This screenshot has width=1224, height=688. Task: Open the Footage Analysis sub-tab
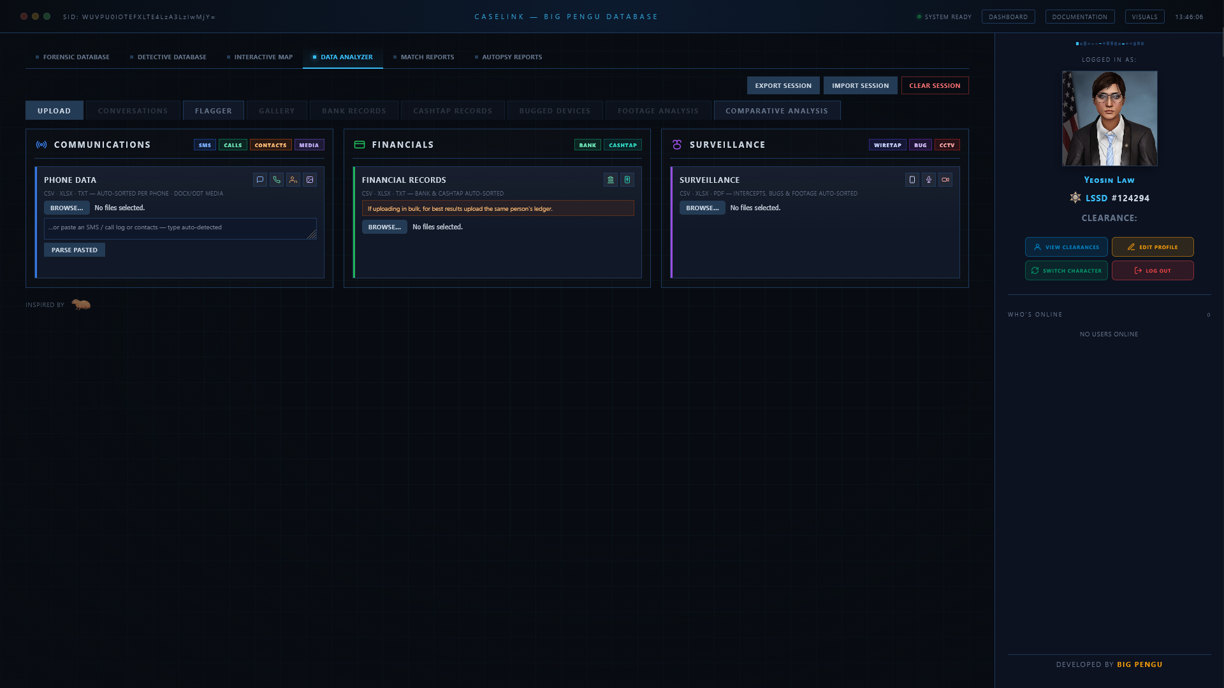659,111
